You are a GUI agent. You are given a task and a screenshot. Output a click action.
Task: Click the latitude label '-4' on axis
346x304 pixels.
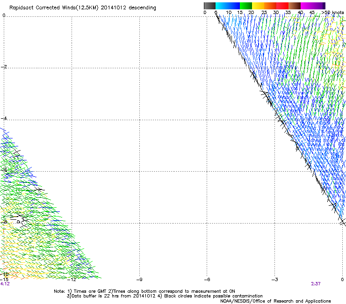(x=4, y=118)
